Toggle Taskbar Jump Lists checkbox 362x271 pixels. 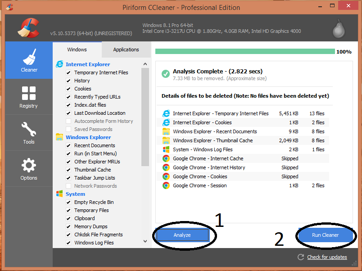(x=68, y=178)
